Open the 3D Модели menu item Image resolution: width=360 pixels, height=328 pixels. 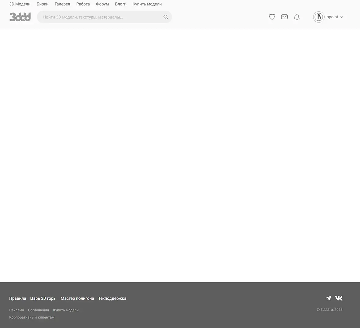click(20, 4)
